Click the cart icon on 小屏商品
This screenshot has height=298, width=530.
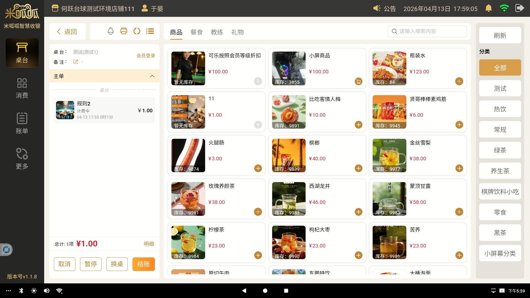click(x=358, y=81)
